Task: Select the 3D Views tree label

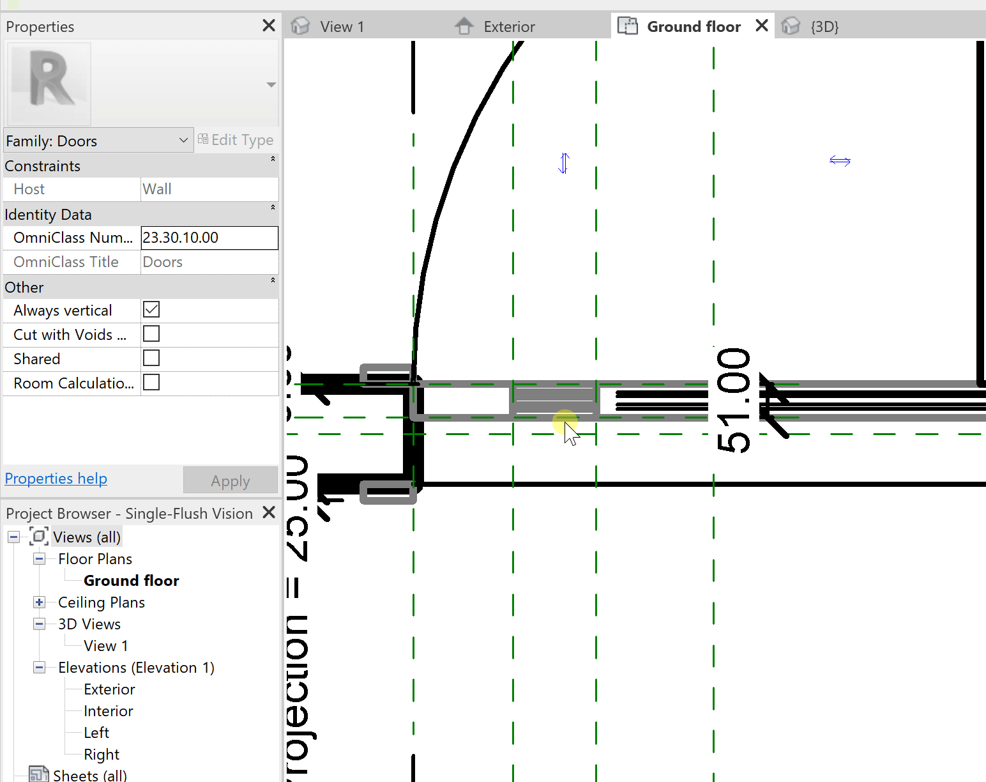Action: tap(89, 624)
